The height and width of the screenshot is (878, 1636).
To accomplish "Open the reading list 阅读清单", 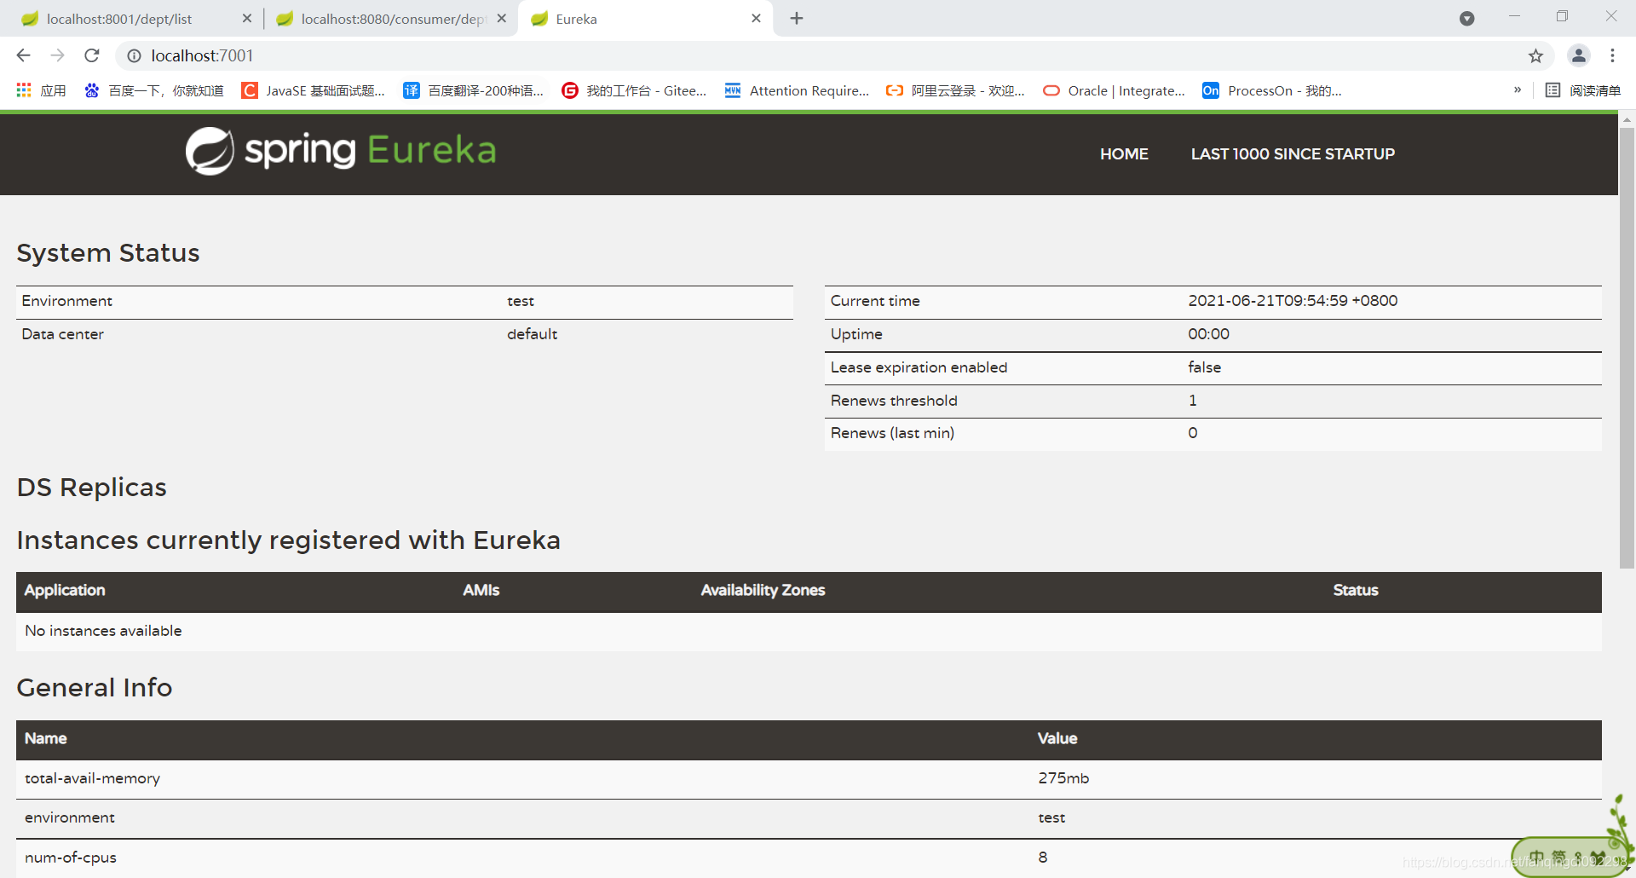I will pos(1583,90).
